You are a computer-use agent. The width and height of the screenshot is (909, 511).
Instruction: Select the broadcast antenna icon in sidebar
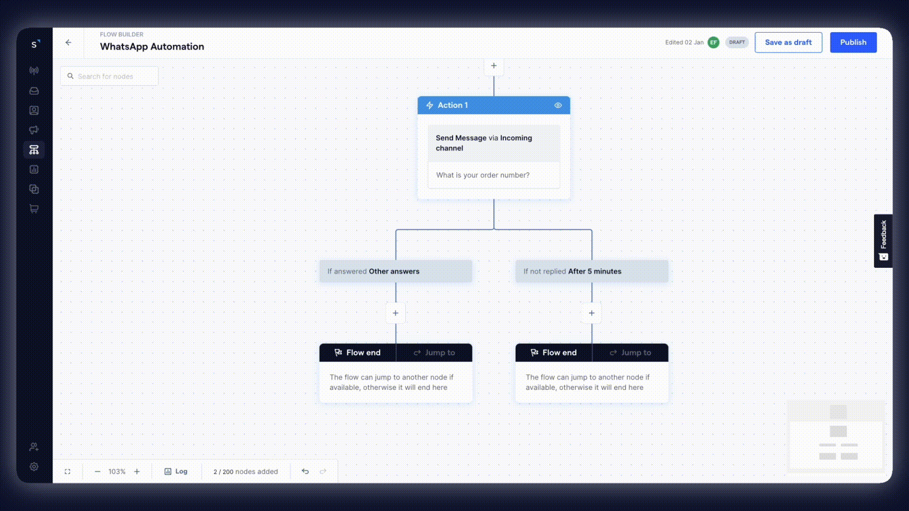(x=34, y=70)
